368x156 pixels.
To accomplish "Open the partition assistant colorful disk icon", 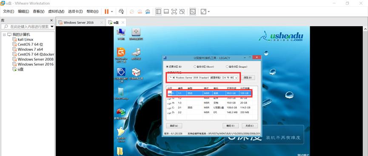I will (x=121, y=114).
